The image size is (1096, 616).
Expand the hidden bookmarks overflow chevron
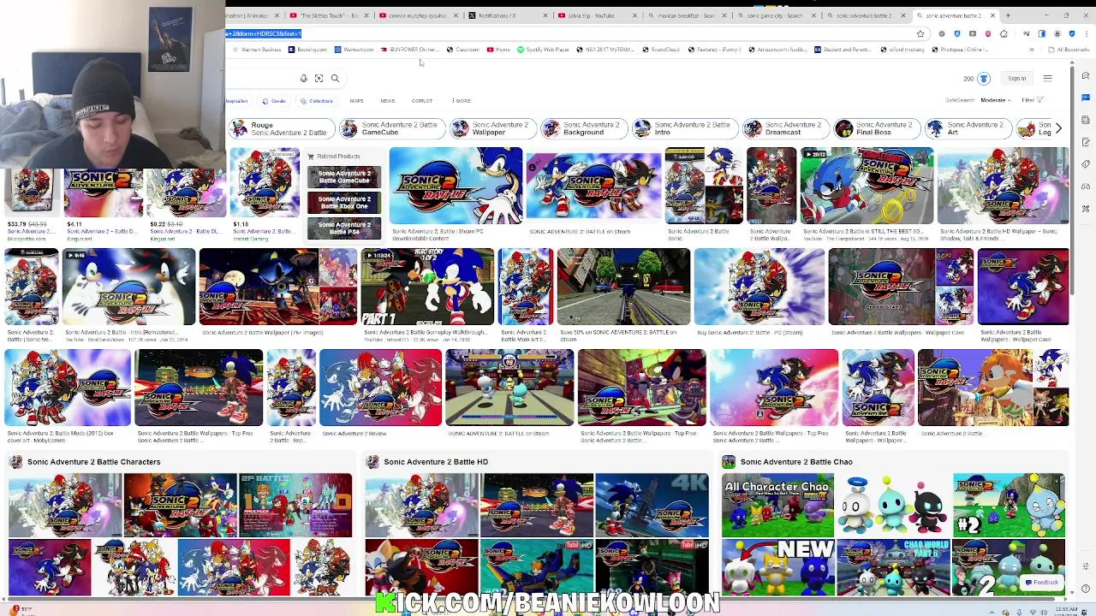point(1031,50)
